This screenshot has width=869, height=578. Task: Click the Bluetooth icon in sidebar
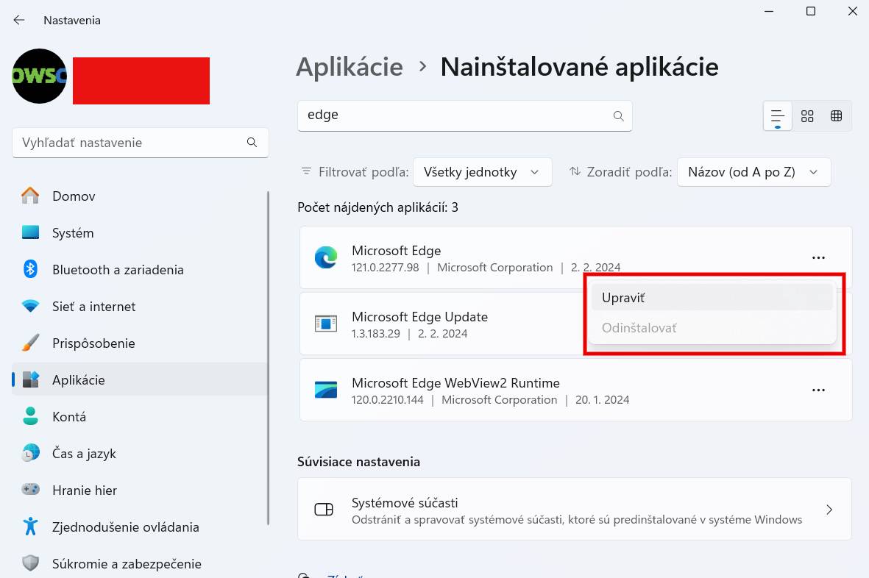(30, 270)
